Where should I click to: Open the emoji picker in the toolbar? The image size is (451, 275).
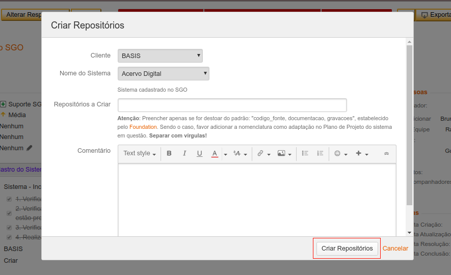coord(340,153)
